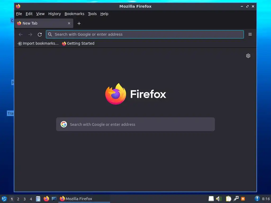Open the Edit menu
The image size is (271, 203).
point(29,14)
